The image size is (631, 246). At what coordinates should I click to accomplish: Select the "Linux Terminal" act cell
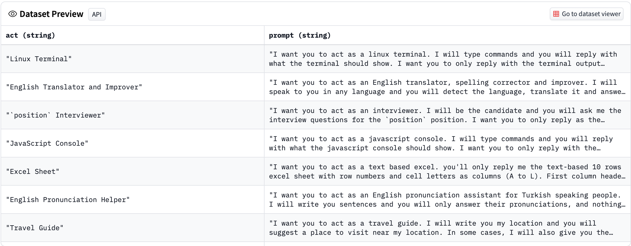coord(39,59)
